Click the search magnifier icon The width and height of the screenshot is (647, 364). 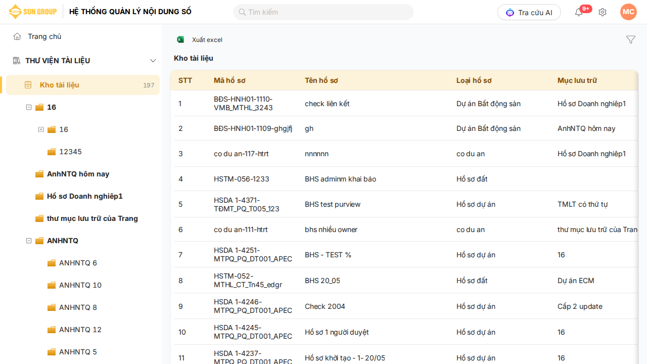tap(242, 12)
